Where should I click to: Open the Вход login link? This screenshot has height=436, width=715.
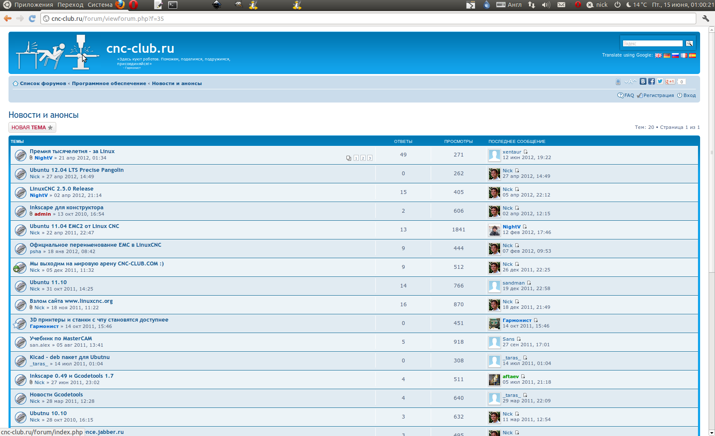click(686, 95)
